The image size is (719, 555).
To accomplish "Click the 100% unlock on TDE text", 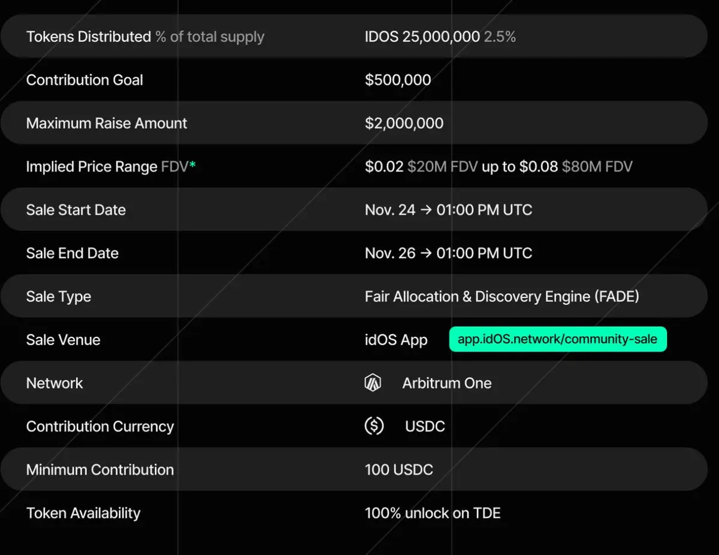I will pos(433,513).
